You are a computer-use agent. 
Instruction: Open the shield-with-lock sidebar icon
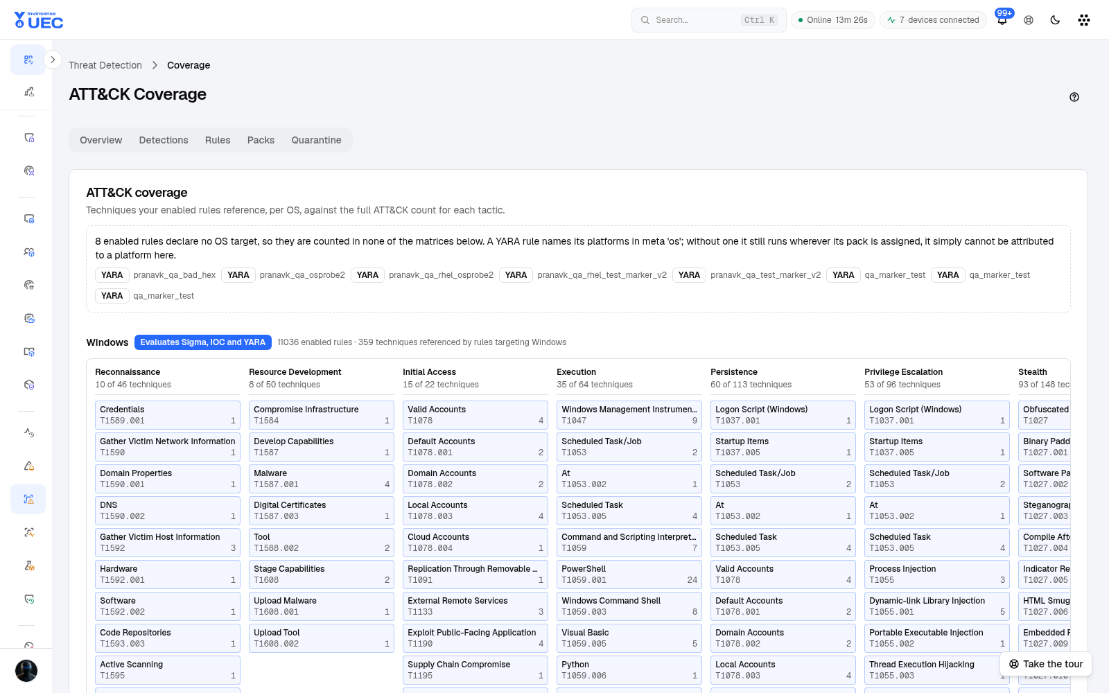coord(28,137)
